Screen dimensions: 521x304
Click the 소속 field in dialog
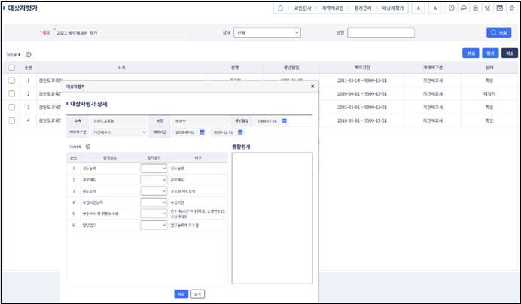(x=119, y=121)
